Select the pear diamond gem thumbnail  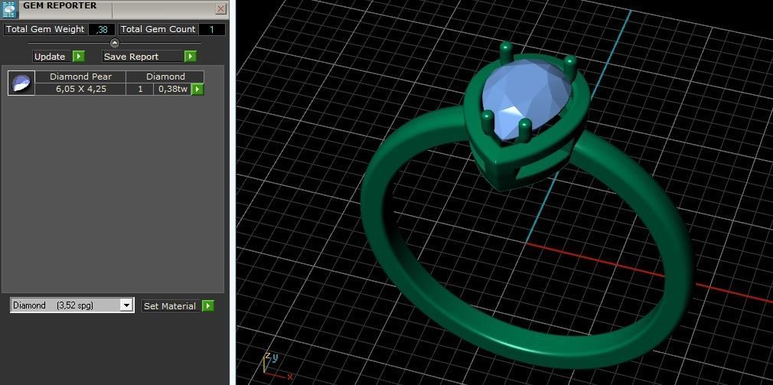pos(21,83)
